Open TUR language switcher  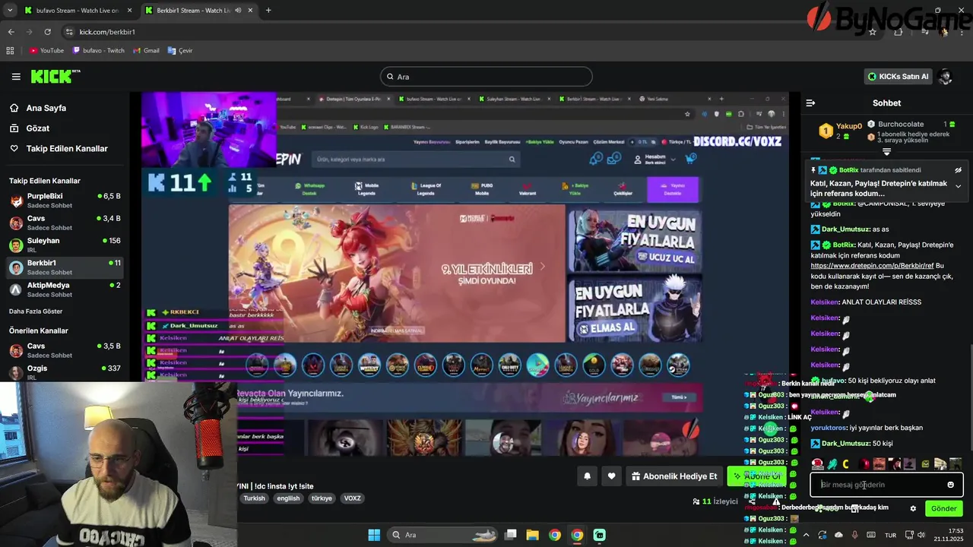(890, 535)
